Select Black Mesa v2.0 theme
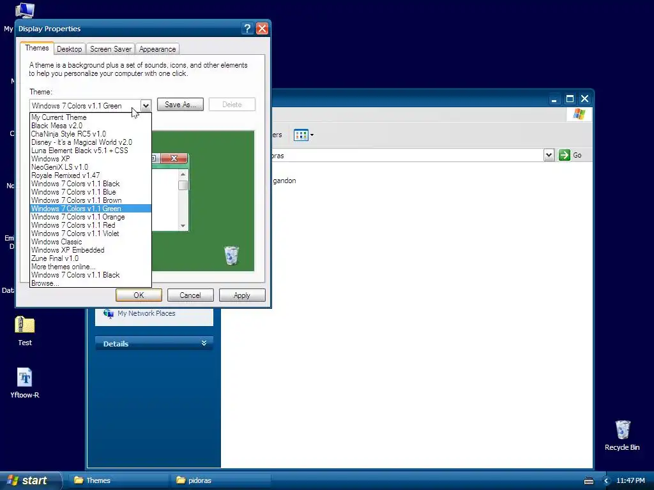The height and width of the screenshot is (490, 654). pyautogui.click(x=91, y=126)
